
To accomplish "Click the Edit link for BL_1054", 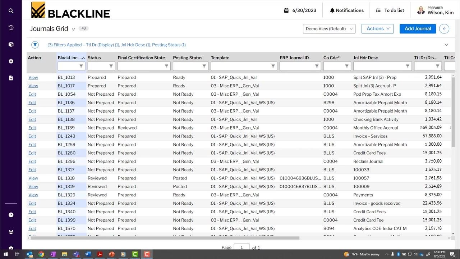I will point(32,94).
